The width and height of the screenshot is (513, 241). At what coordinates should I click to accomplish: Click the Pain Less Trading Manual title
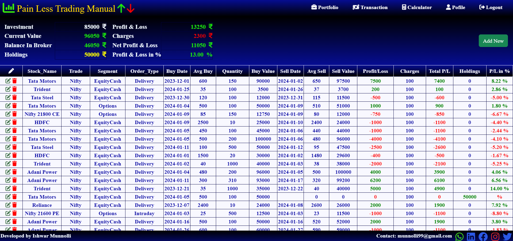[66, 9]
